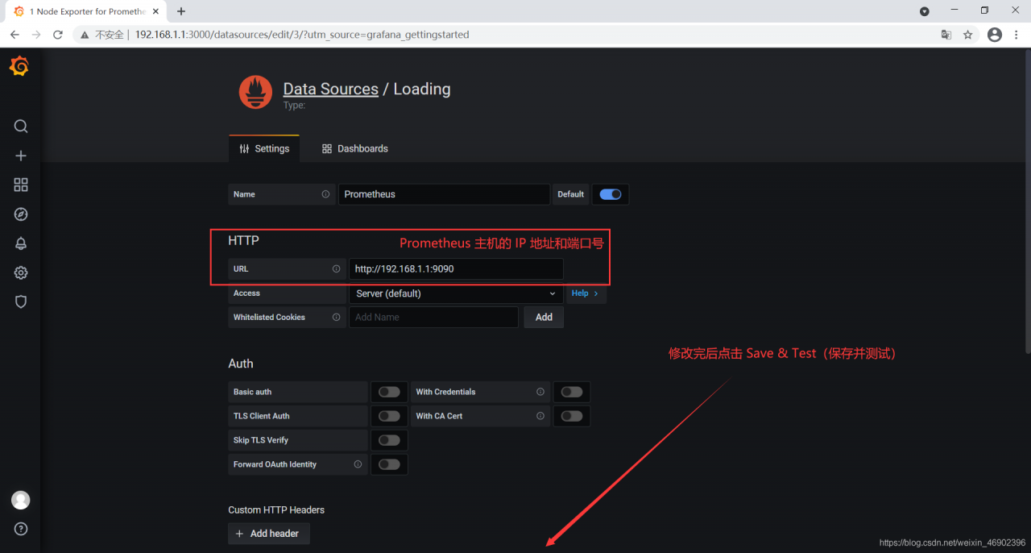Viewport: 1031px width, 553px height.
Task: Open the Chrome tab search dropdown
Action: click(x=925, y=11)
